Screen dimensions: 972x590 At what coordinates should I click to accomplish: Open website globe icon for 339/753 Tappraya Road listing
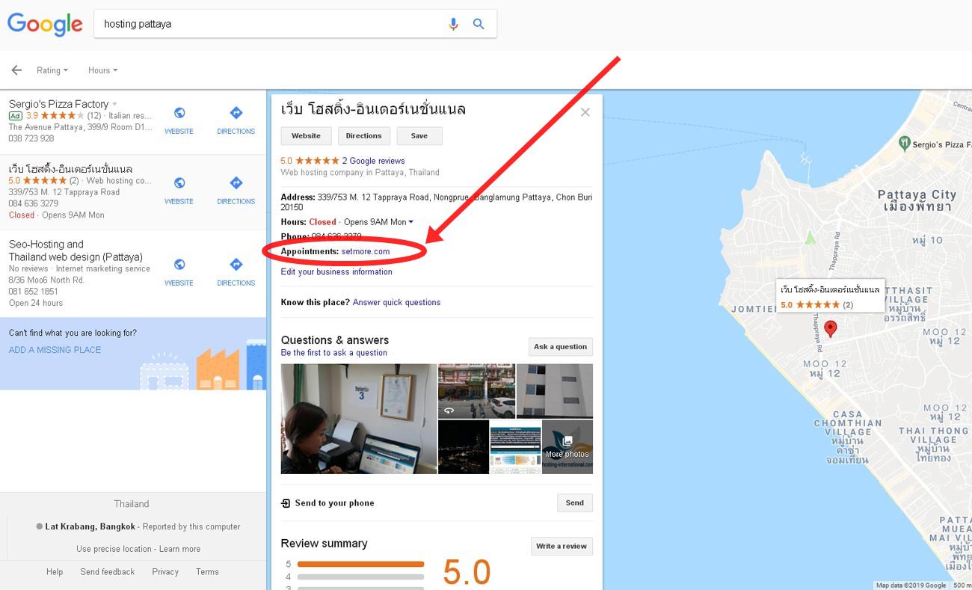coord(179,183)
